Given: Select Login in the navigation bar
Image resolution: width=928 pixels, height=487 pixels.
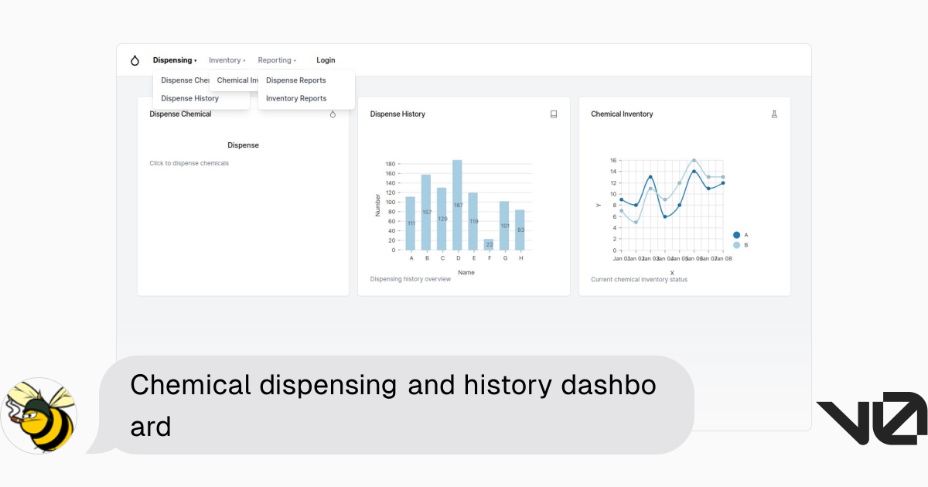Looking at the screenshot, I should pyautogui.click(x=326, y=60).
